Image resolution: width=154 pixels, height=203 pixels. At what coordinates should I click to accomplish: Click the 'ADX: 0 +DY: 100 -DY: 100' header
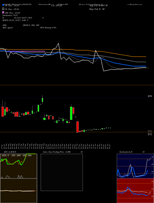click(x=16, y=156)
